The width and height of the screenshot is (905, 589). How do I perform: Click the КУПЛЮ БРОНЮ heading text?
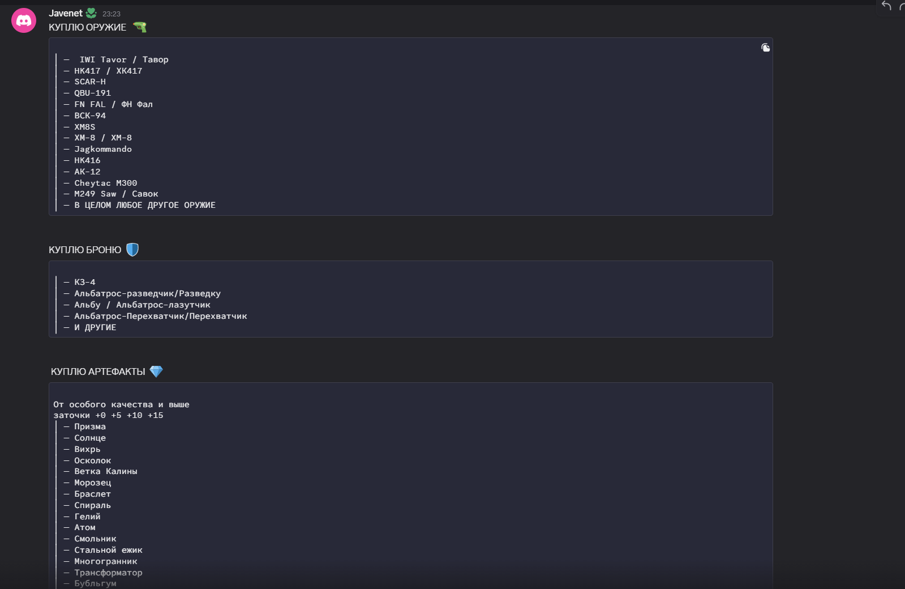(85, 250)
